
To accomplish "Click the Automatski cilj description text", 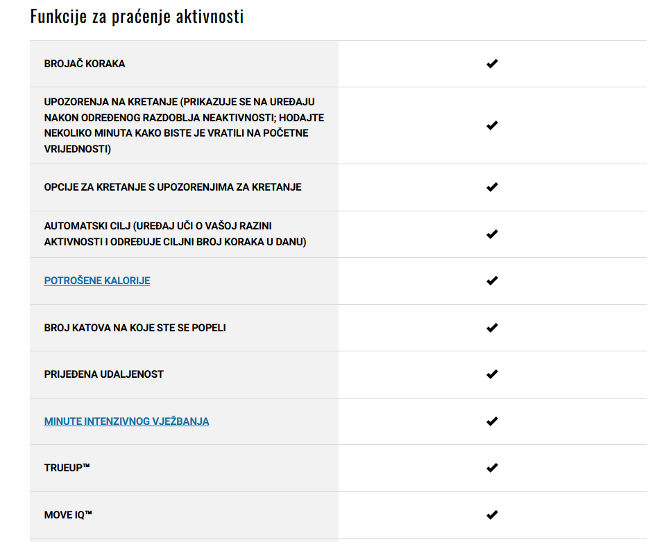I will click(176, 234).
